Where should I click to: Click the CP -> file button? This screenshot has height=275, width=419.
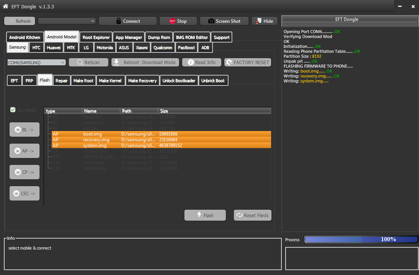pos(25,172)
